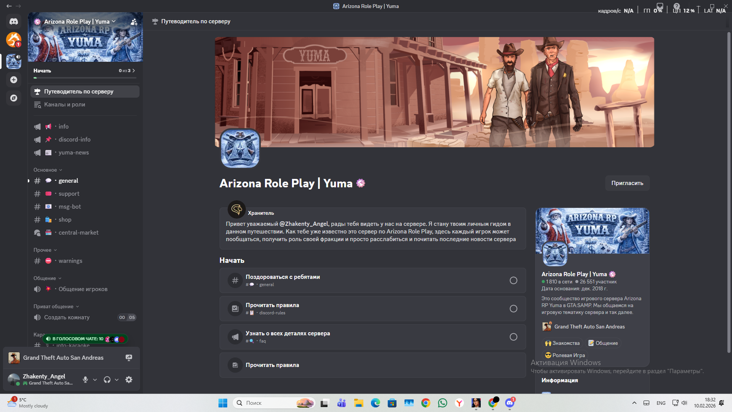Open the support channel
The width and height of the screenshot is (732, 412).
pos(85,194)
